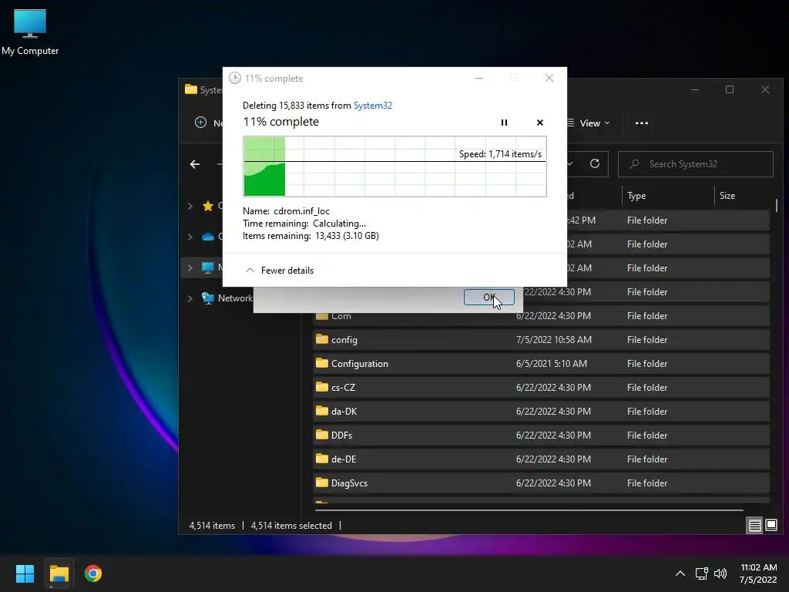Switch to the details view layout
The height and width of the screenshot is (592, 789).
tap(755, 526)
